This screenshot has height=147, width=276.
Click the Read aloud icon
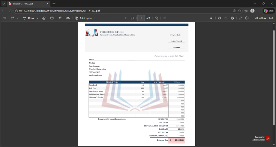pyautogui.click(x=60, y=18)
